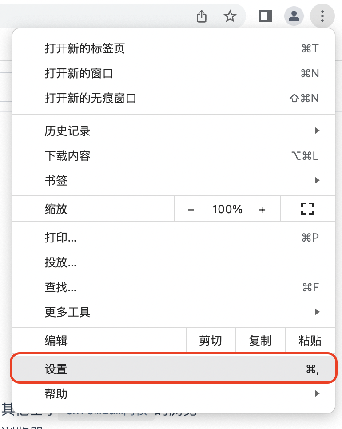Select 打印… menu item
Image resolution: width=342 pixels, height=429 pixels.
(x=60, y=238)
